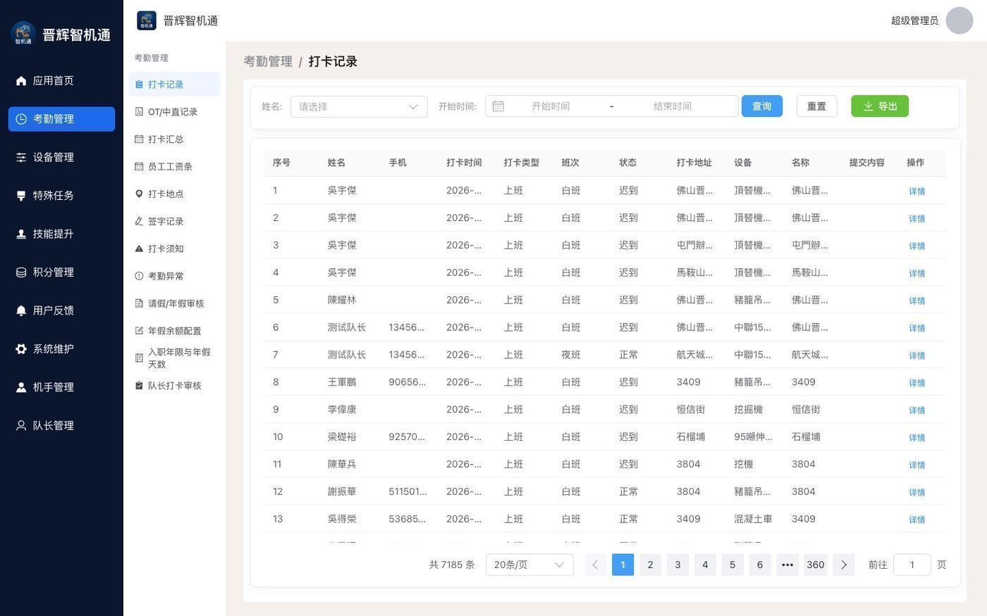Click the 状态 column header

click(627, 163)
